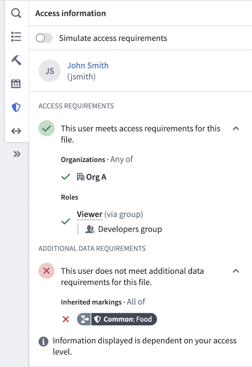Click the JS user avatar
This screenshot has width=252, height=367.
(50, 71)
